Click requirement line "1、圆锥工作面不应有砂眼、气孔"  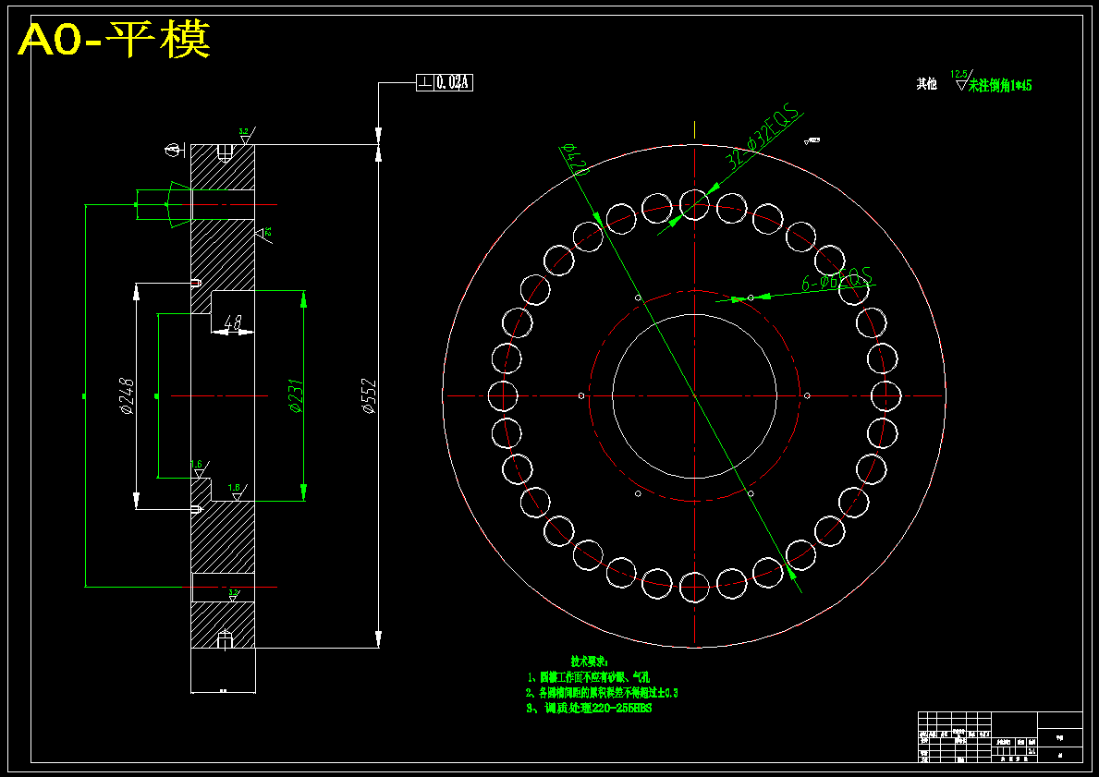click(x=589, y=677)
